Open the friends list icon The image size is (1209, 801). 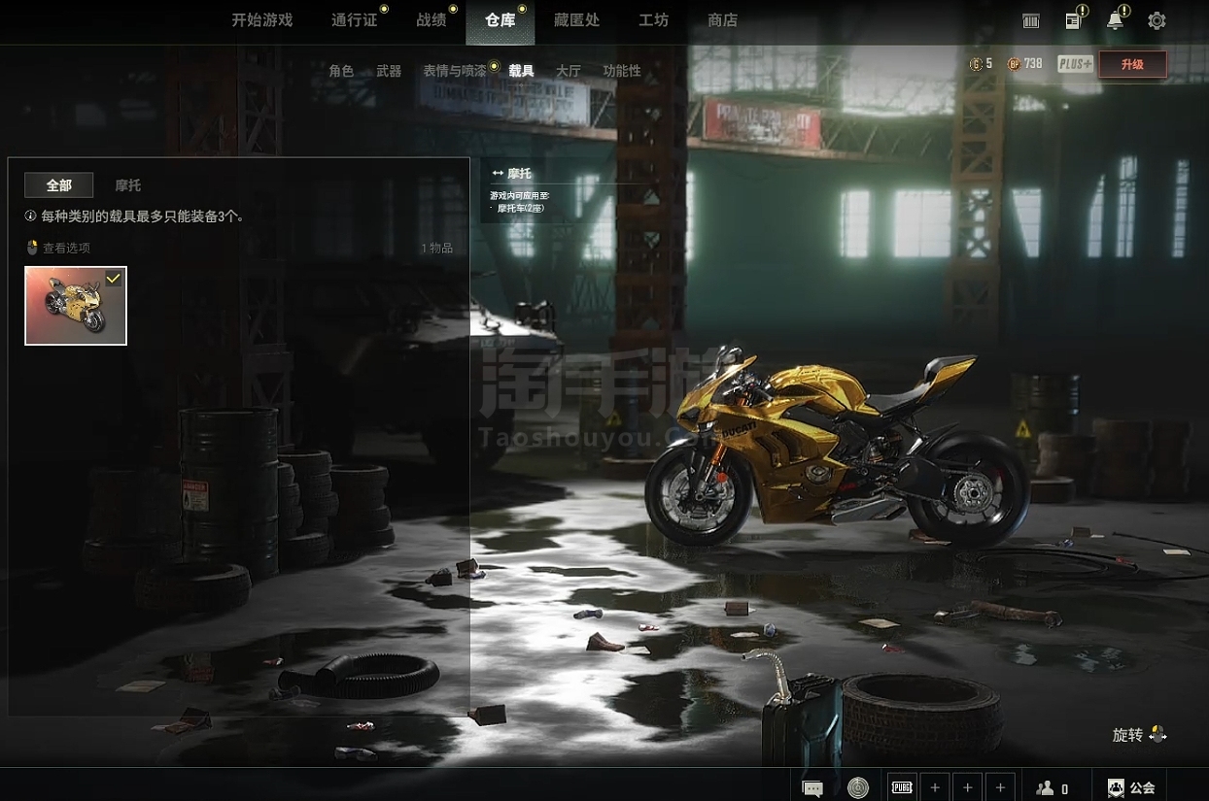[1046, 788]
